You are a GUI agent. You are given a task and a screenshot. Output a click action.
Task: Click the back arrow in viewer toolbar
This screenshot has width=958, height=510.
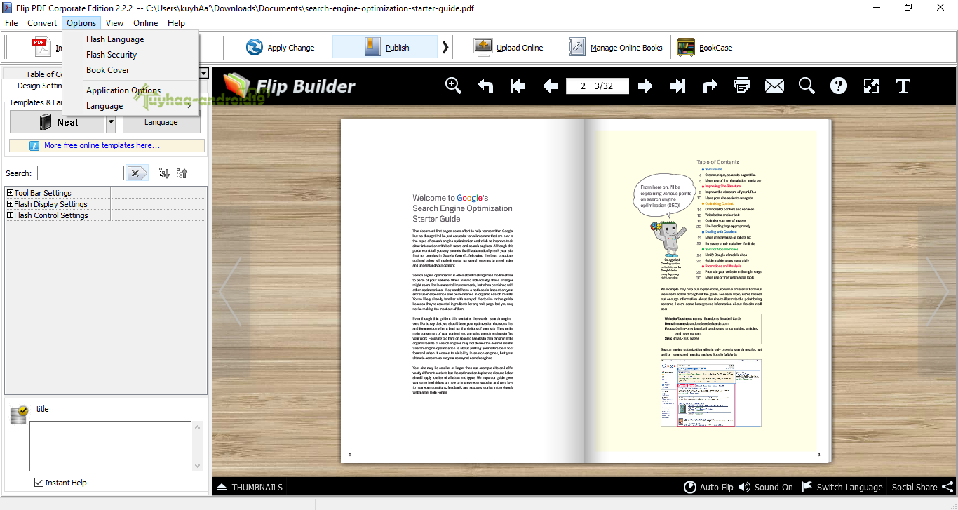[486, 86]
